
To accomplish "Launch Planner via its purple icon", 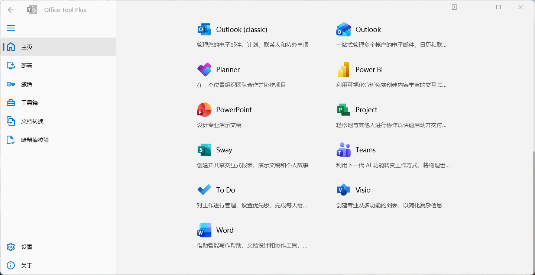I will tap(204, 69).
